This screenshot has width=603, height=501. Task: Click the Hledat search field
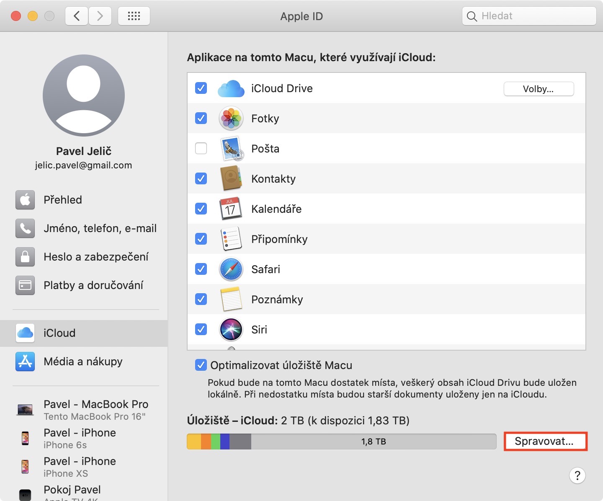tap(529, 16)
